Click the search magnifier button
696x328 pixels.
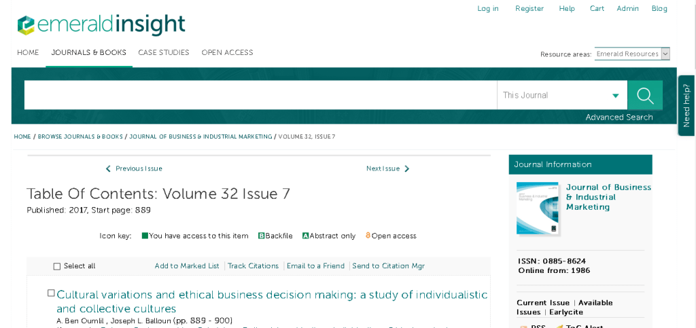pyautogui.click(x=644, y=95)
